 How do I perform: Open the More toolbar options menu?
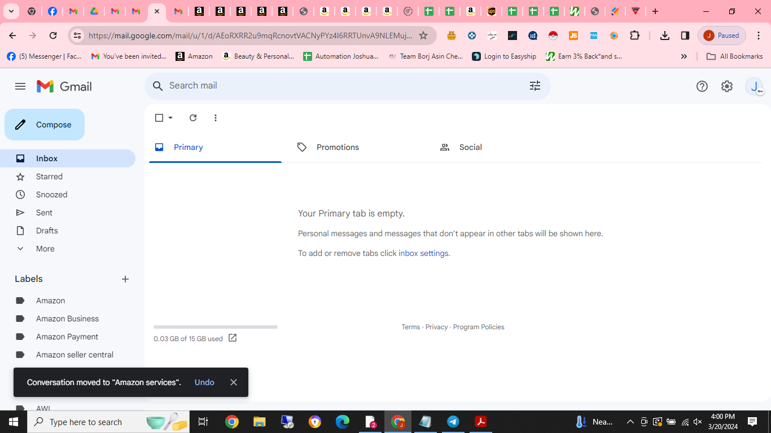coord(216,118)
